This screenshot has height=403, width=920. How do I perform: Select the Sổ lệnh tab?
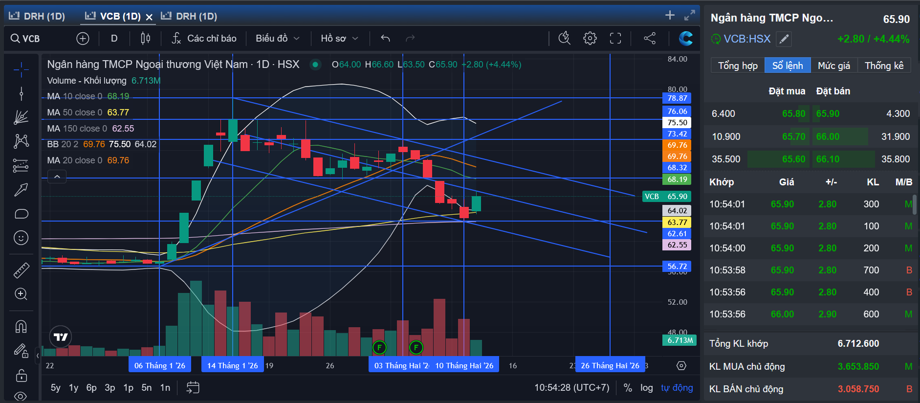coord(788,66)
